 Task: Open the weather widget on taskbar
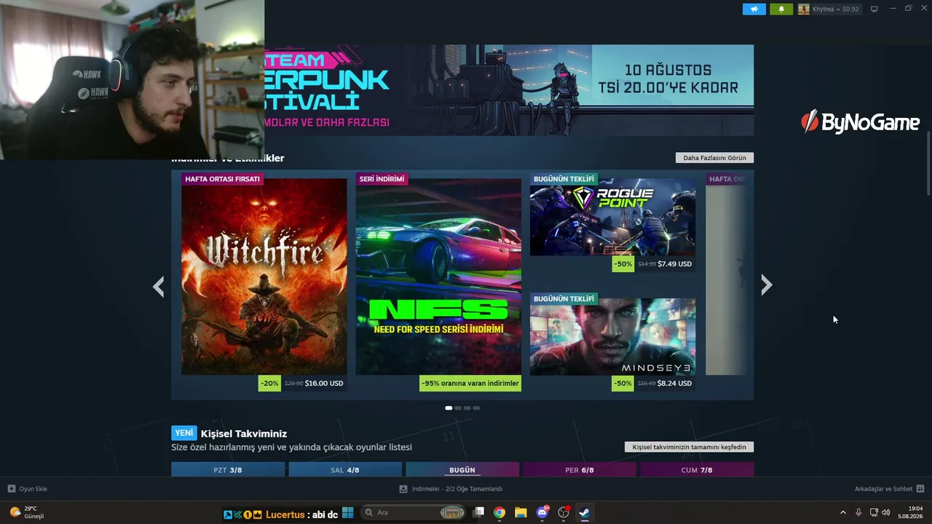coord(27,512)
